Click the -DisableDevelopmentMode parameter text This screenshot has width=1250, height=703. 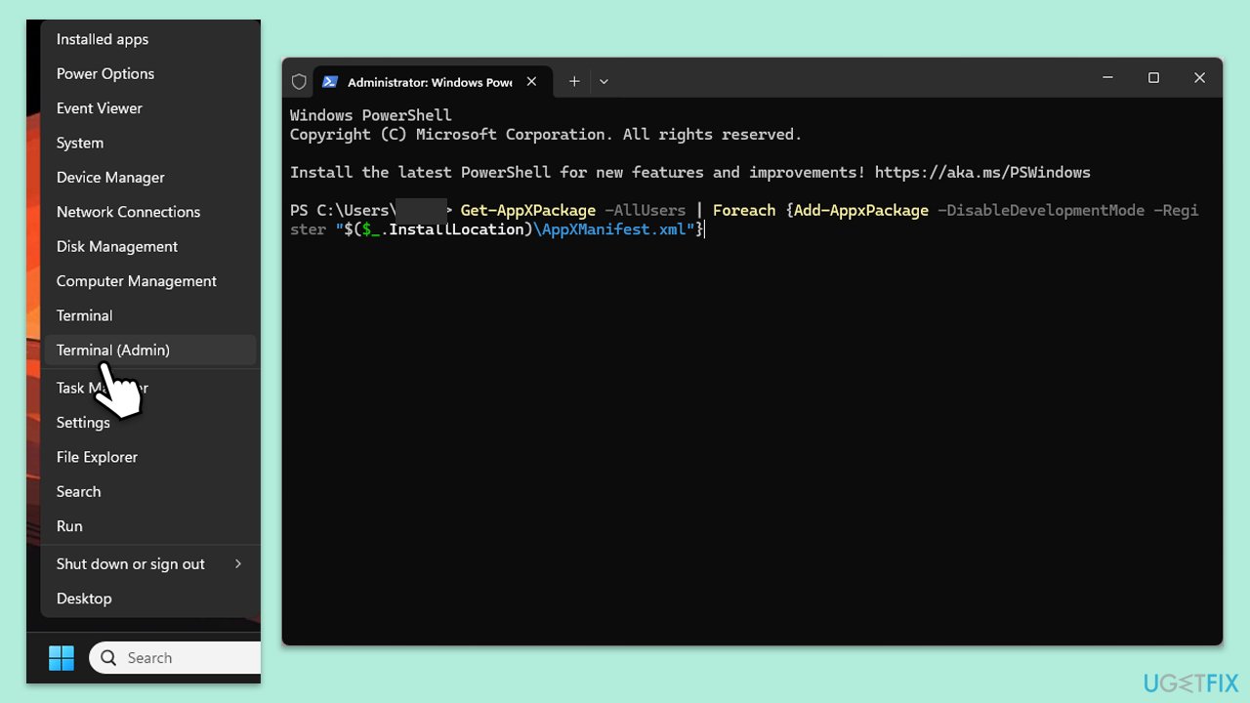1040,210
